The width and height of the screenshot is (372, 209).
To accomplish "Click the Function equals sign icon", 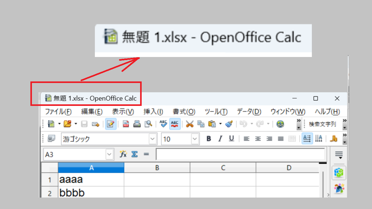I will coord(146,154).
